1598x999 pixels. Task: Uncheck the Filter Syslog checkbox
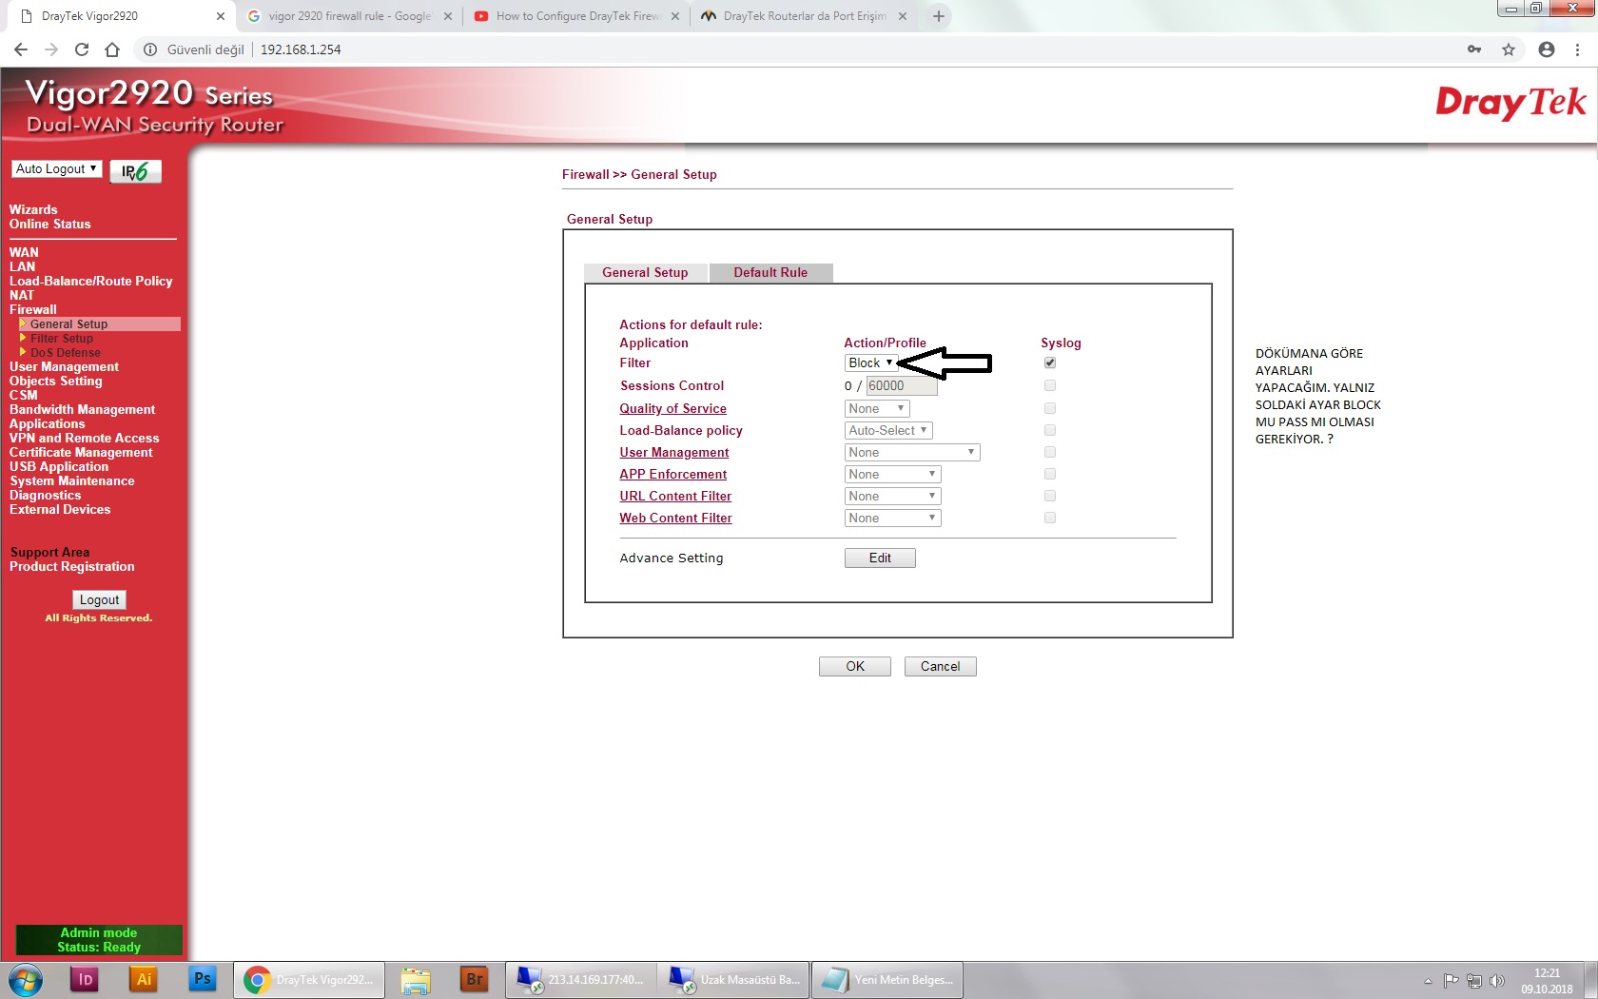[1050, 362]
